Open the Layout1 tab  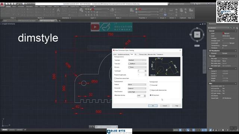(x=12, y=130)
